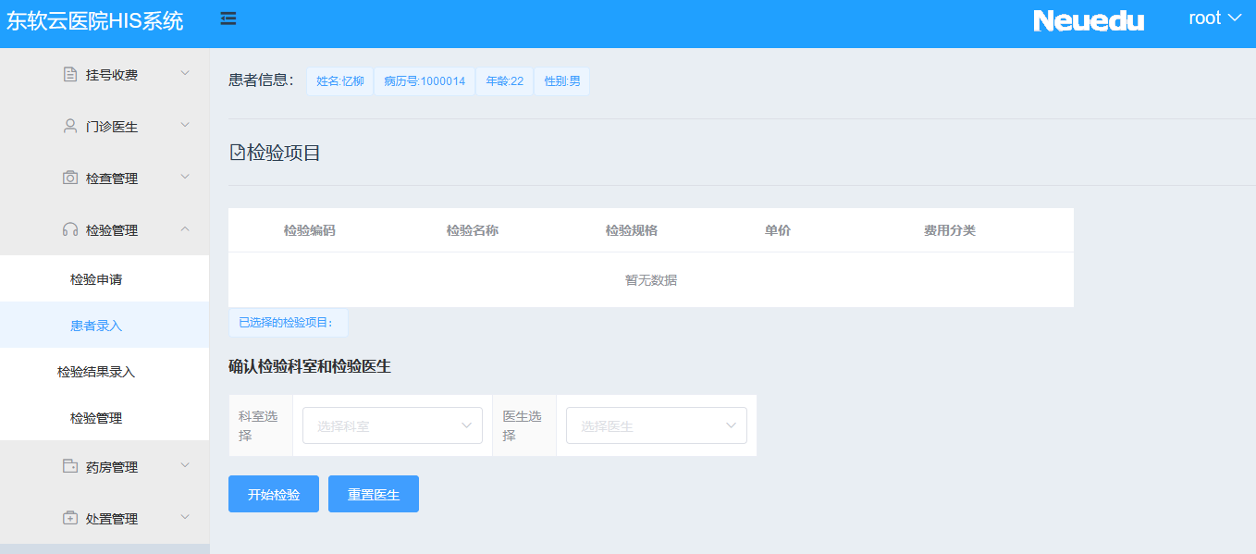Screen dimensions: 1256x554
Task: Click the 科室选择 label
Action: (x=260, y=425)
